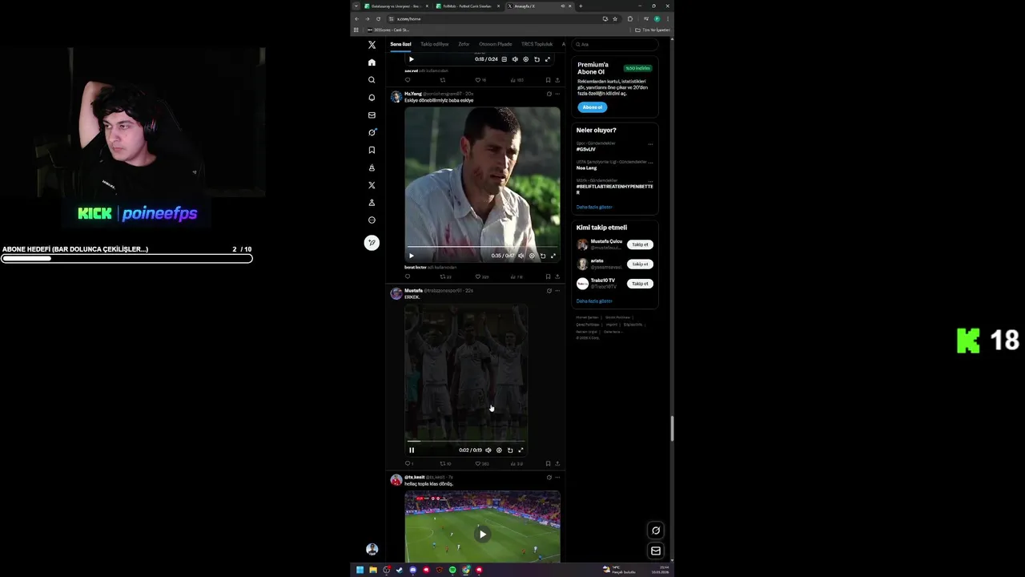Open account avatar at sidebar bottom
The width and height of the screenshot is (1025, 577).
click(372, 549)
